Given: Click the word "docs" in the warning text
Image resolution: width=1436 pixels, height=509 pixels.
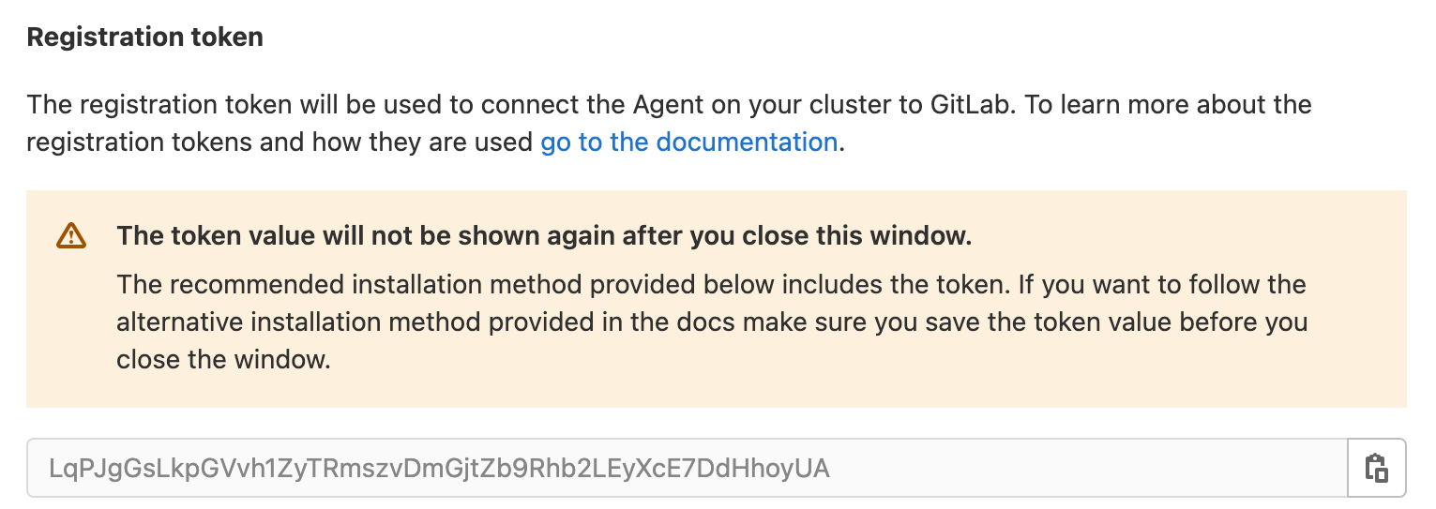Looking at the screenshot, I should click(x=691, y=322).
